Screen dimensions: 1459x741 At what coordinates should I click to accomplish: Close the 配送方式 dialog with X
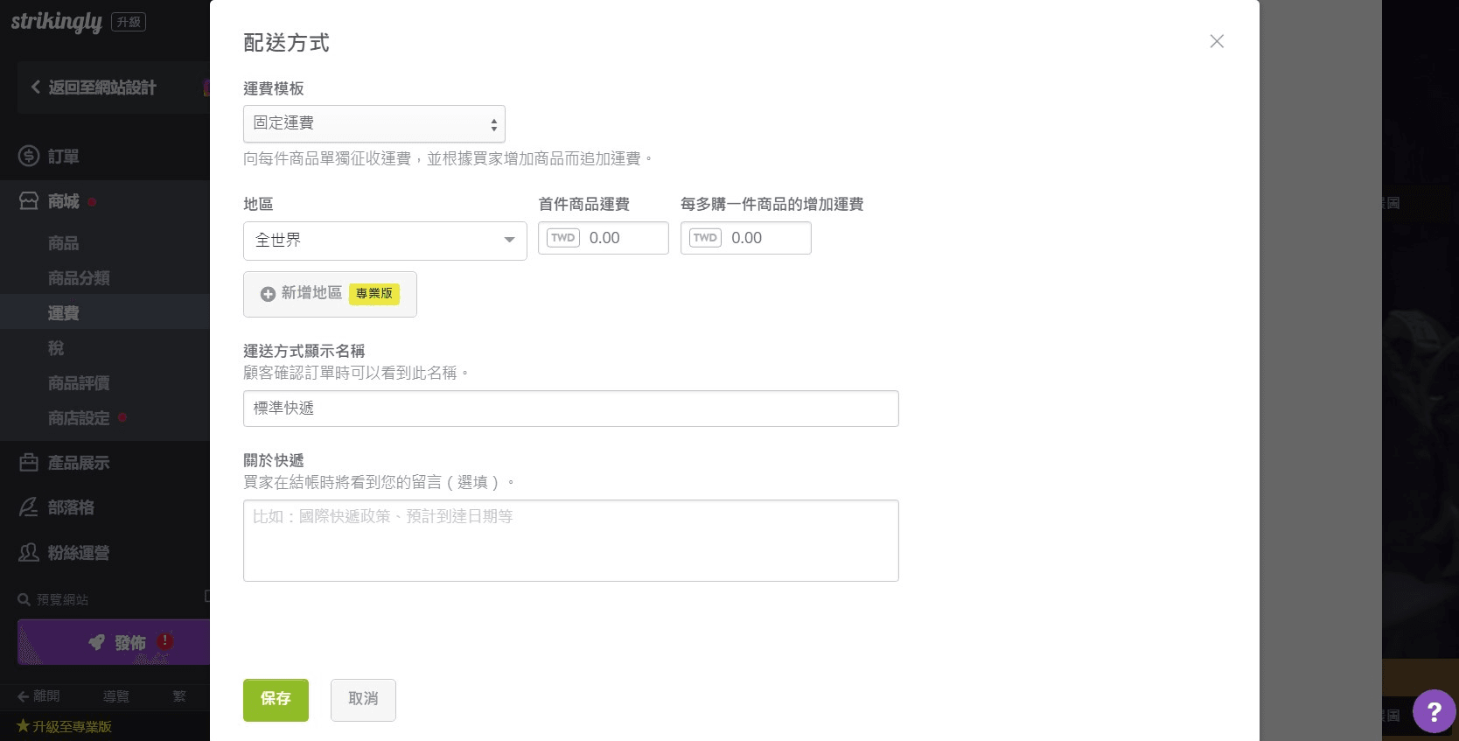pos(1217,41)
